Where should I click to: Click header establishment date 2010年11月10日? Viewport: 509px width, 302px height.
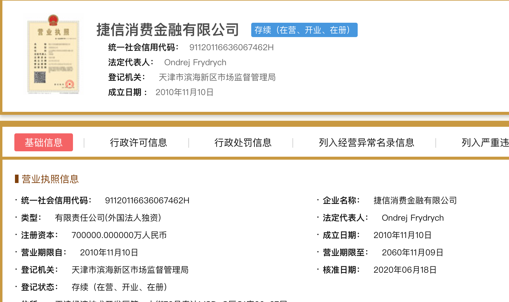click(185, 92)
